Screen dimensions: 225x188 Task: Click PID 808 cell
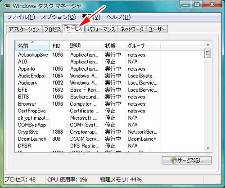pyautogui.click(x=56, y=139)
